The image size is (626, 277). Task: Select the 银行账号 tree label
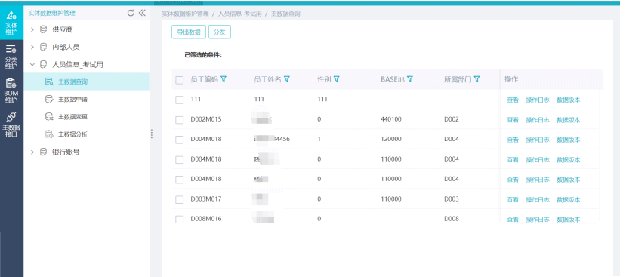[x=66, y=152]
